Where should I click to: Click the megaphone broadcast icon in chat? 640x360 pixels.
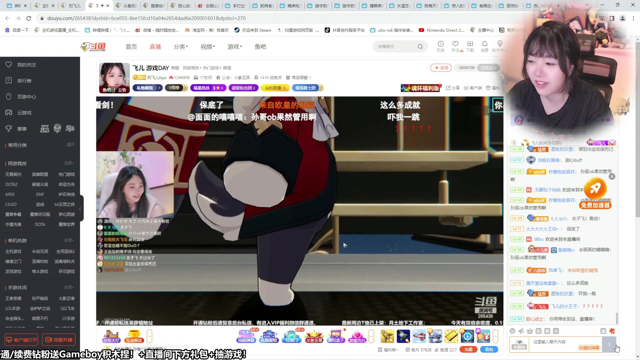click(521, 331)
